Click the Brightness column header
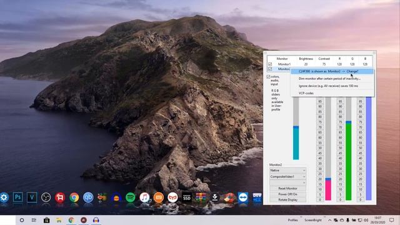 [x=306, y=59]
